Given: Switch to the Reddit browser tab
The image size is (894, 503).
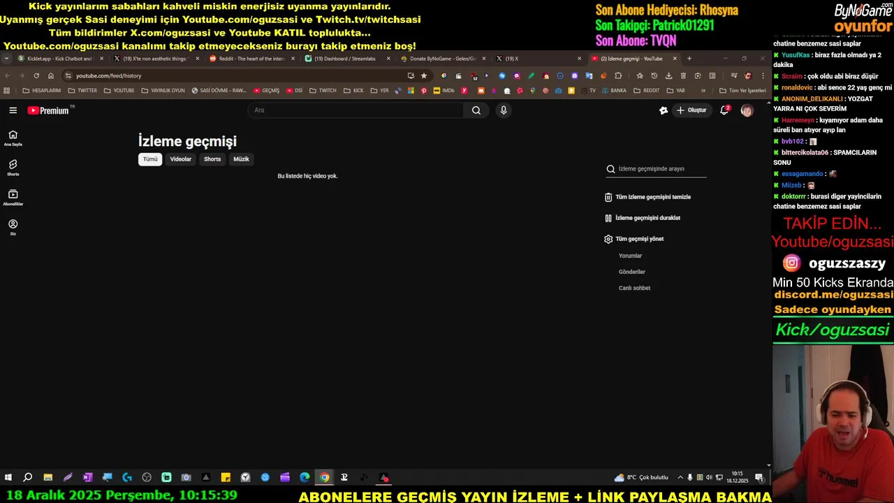Looking at the screenshot, I should (x=251, y=59).
